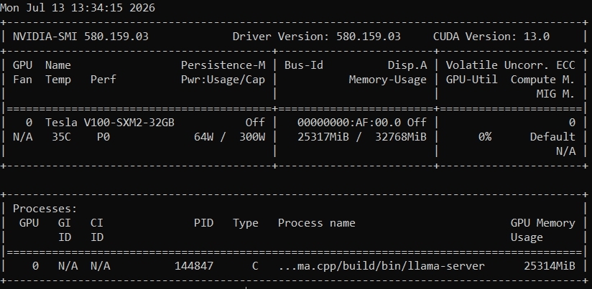Click the P0 performance state value

[103, 137]
